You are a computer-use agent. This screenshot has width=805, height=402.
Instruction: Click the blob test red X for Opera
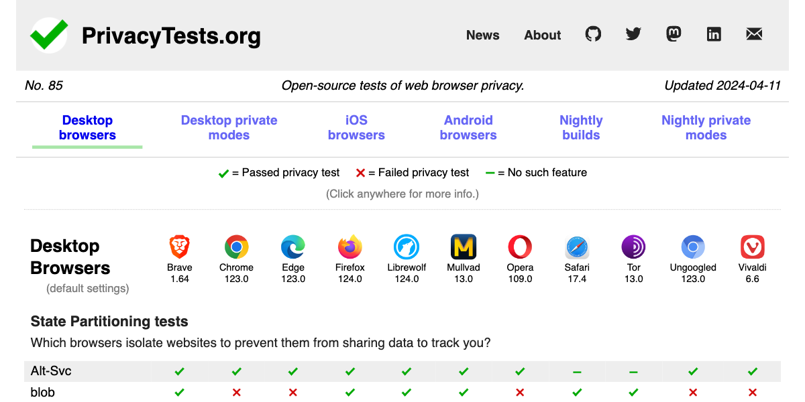pyautogui.click(x=520, y=393)
